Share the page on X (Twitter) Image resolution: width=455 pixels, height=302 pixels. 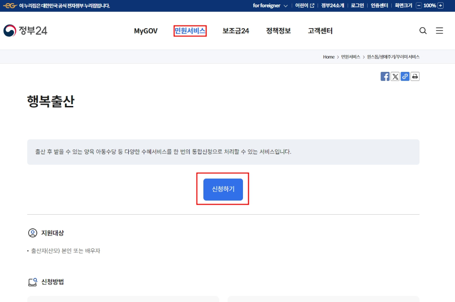pyautogui.click(x=395, y=76)
